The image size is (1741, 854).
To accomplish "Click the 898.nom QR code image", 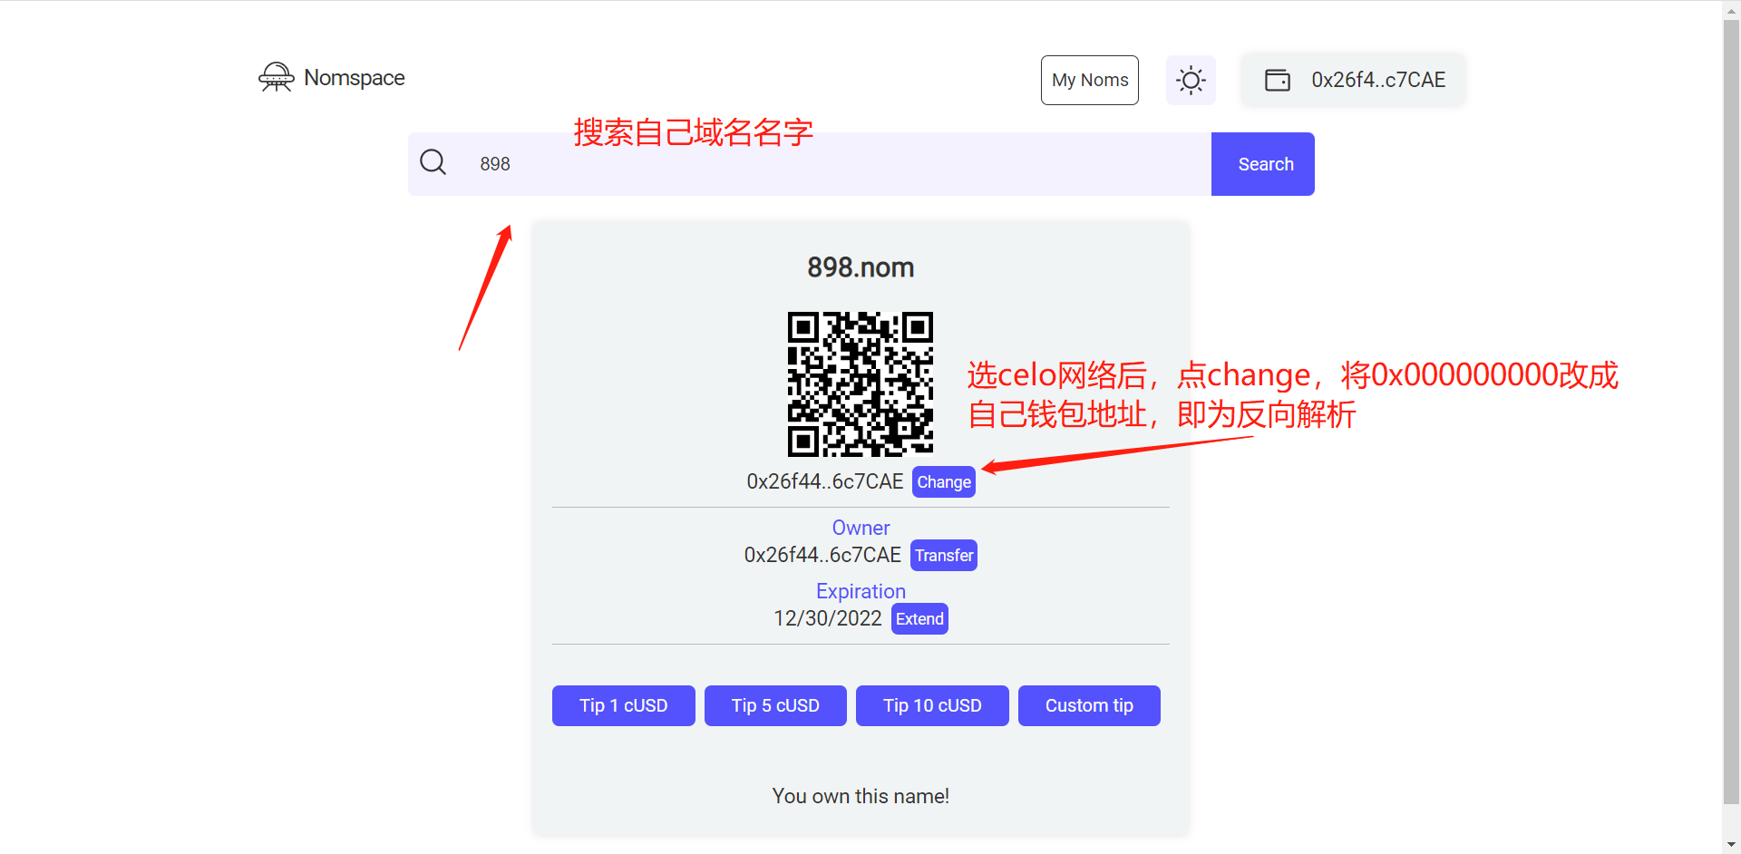I will point(861,384).
